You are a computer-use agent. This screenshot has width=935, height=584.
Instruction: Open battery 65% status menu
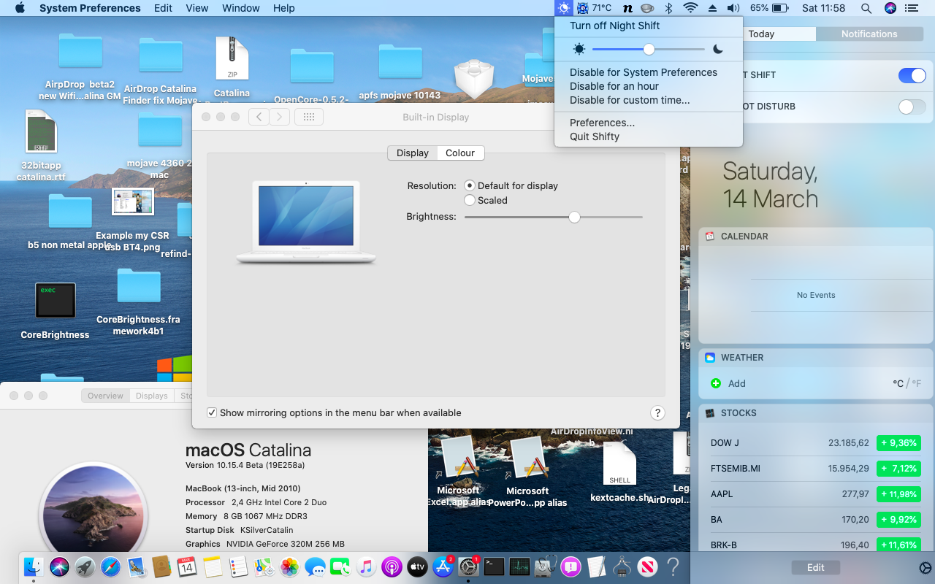pos(769,8)
